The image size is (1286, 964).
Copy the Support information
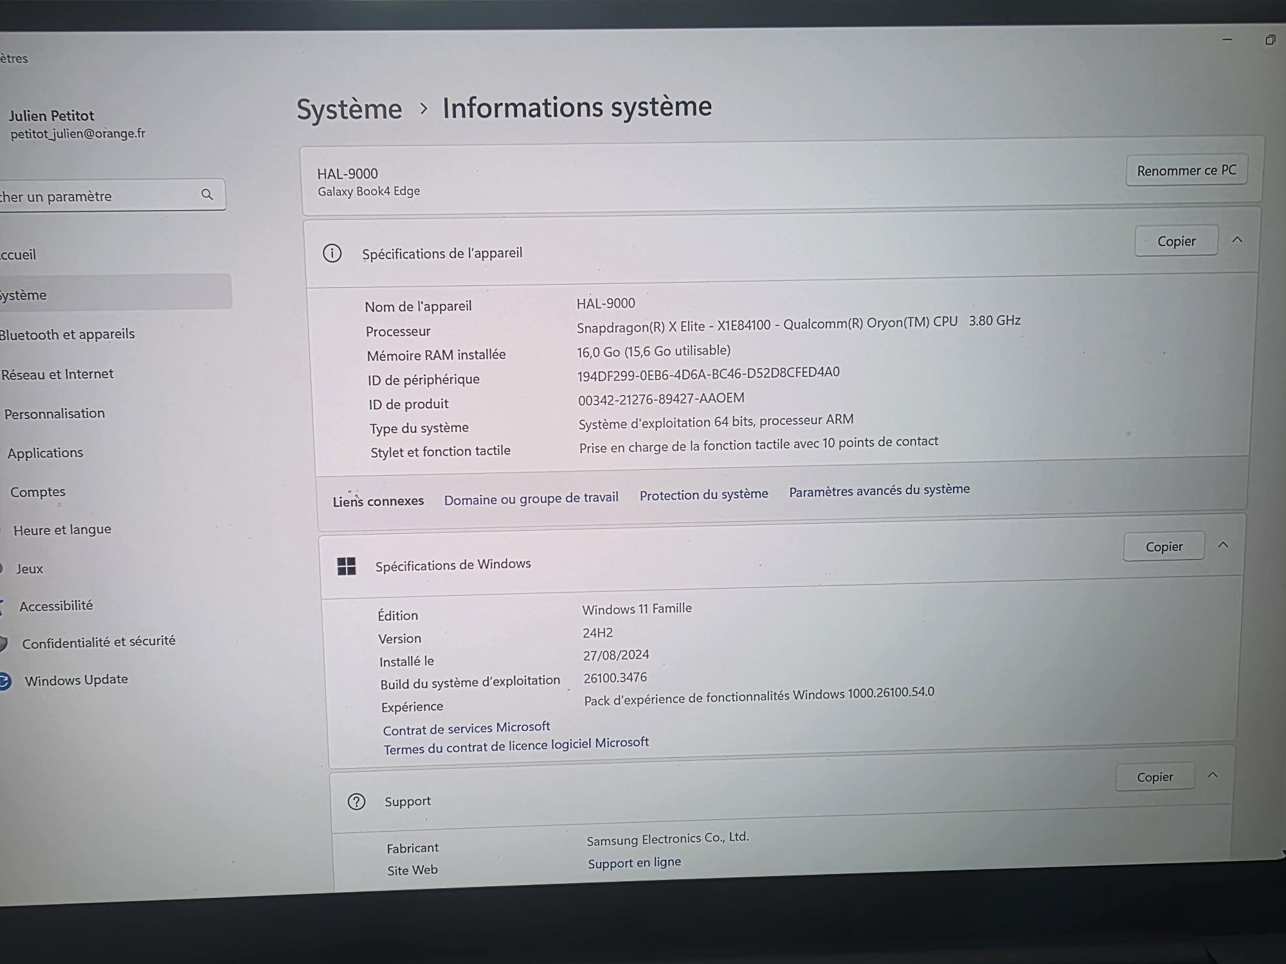[1155, 777]
